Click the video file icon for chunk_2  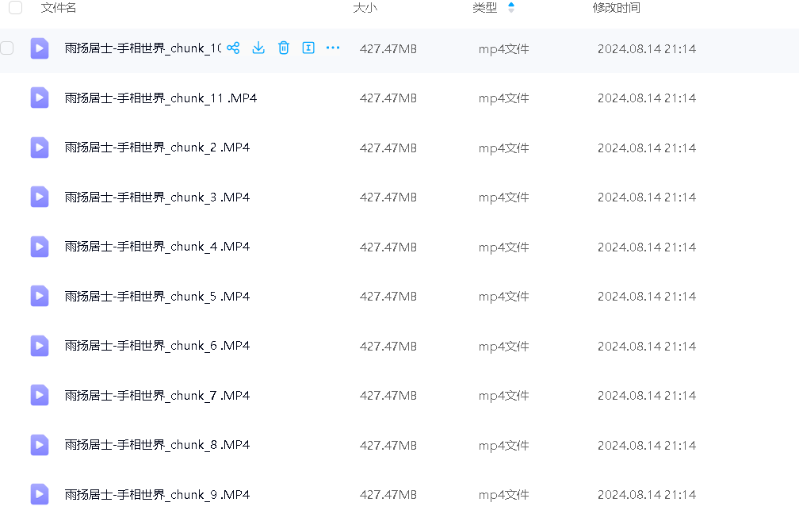(40, 148)
